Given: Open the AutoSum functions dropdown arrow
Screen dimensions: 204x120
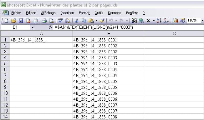Looking at the screenshot, I should click(154, 21).
